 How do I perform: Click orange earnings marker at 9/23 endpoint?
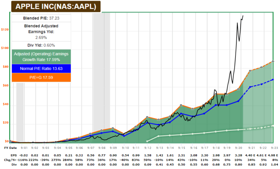[x=273, y=61]
